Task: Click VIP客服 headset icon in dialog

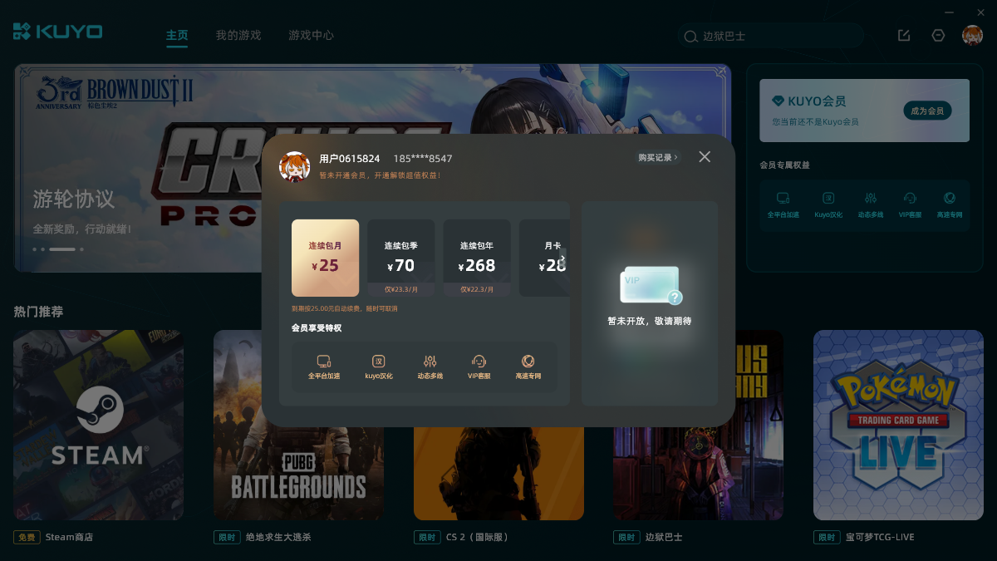Action: tap(479, 362)
